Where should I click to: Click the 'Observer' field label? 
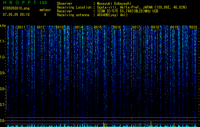point(65,3)
